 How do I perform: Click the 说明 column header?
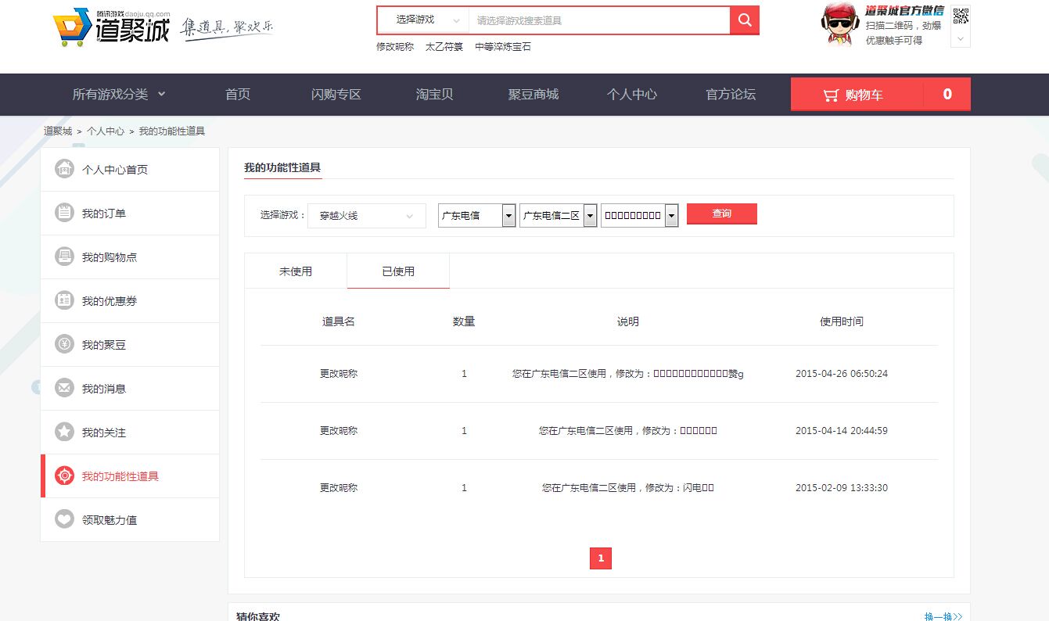628,321
